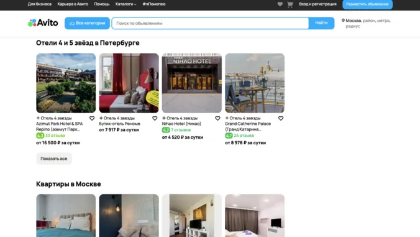
Task: Favorite Grand Catherine Palace with heart icon
Action: click(281, 118)
